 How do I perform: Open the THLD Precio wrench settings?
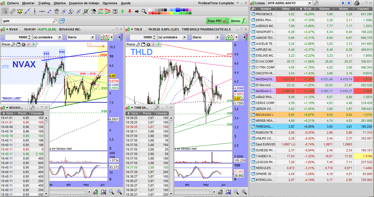(x=138, y=44)
